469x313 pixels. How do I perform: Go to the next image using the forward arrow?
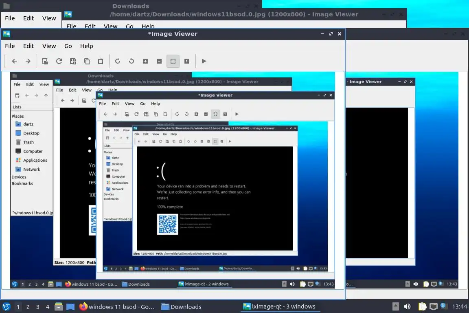28,61
